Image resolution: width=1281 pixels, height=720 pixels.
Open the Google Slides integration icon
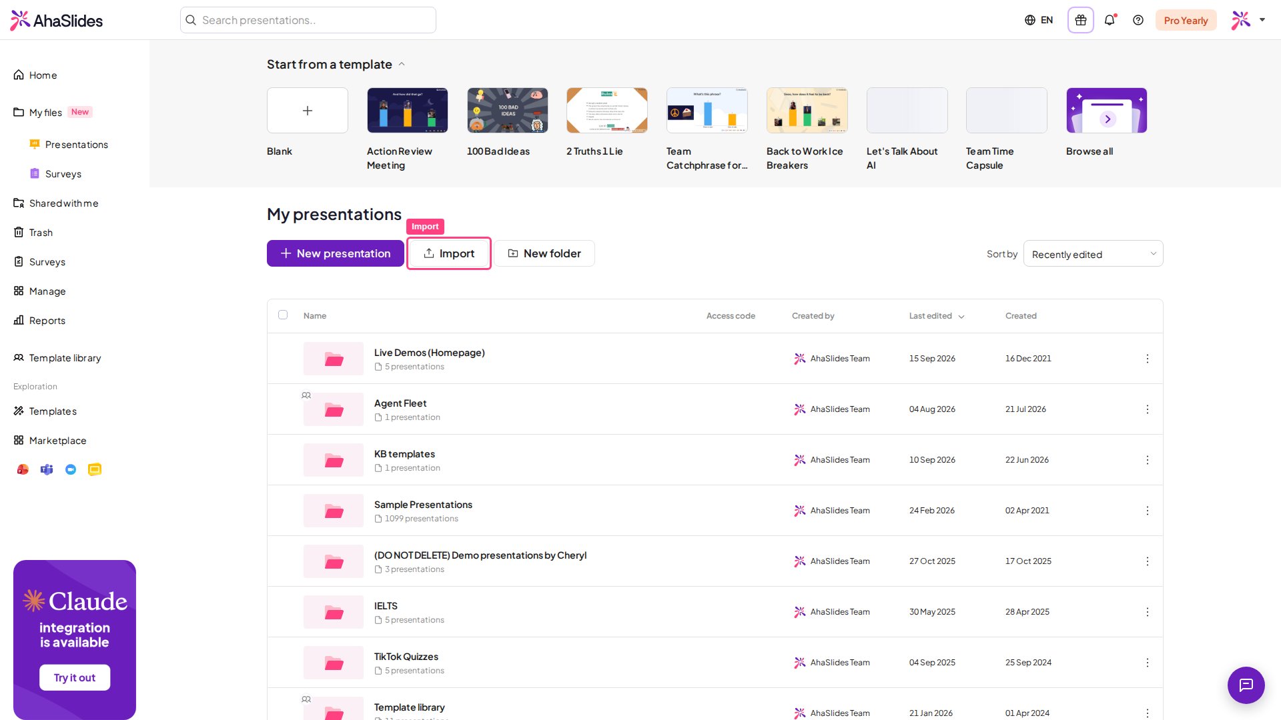(x=95, y=470)
